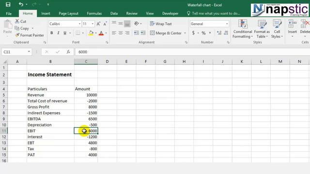
Task: Select the cell containing Gross Profit
Action: (50, 107)
